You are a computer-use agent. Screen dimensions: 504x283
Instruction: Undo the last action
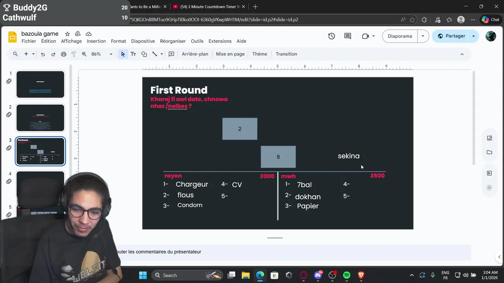tap(43, 54)
